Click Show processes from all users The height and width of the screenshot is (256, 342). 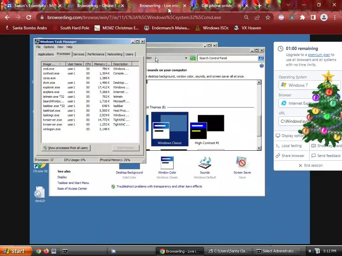point(66,148)
